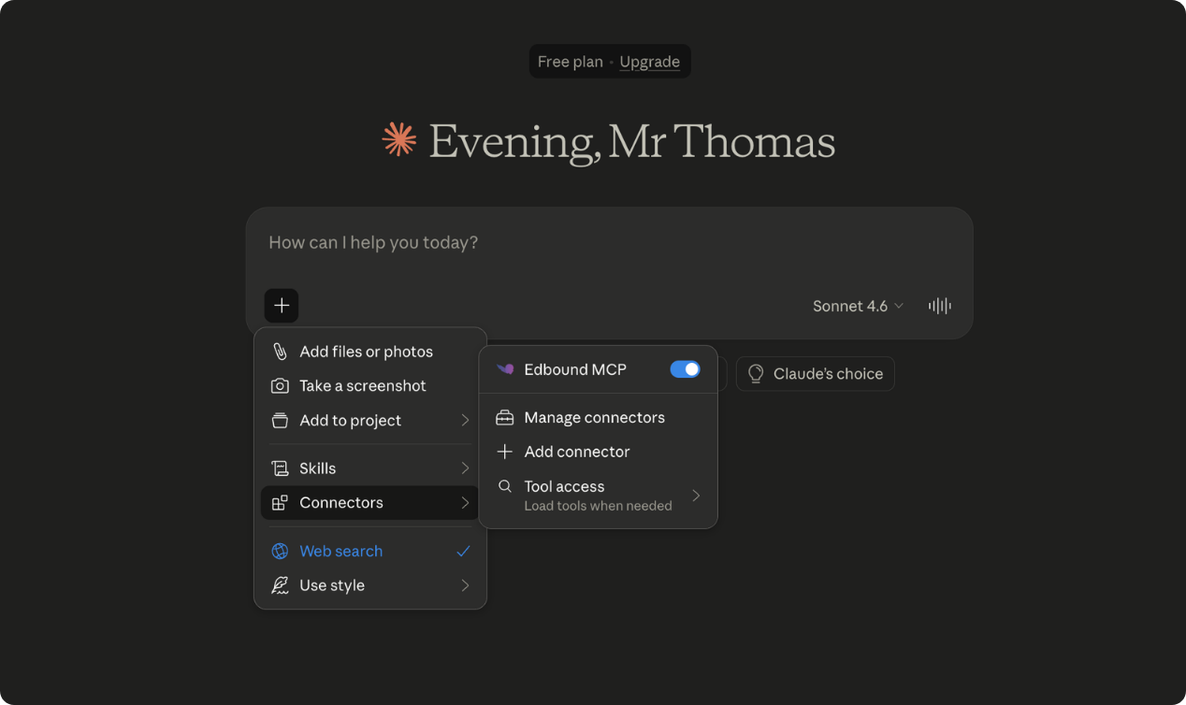Open the Add to project submenu
This screenshot has height=705, width=1186.
(369, 421)
